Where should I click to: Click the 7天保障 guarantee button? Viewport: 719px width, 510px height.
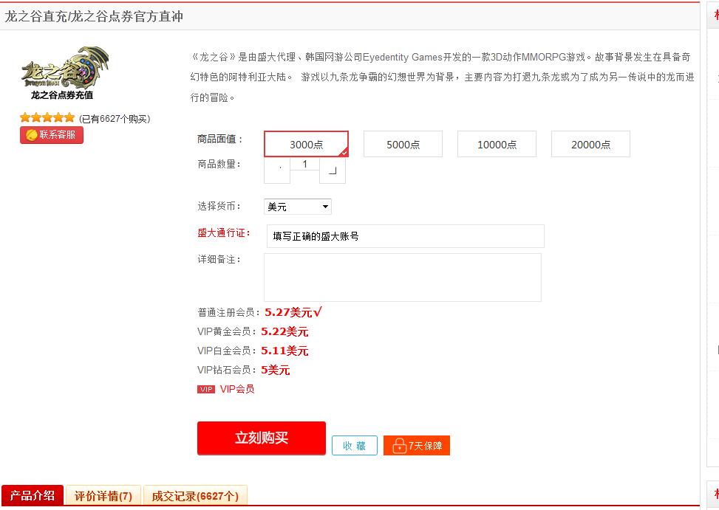pos(416,446)
